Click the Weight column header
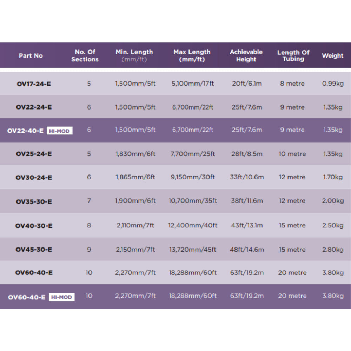 pyautogui.click(x=332, y=55)
